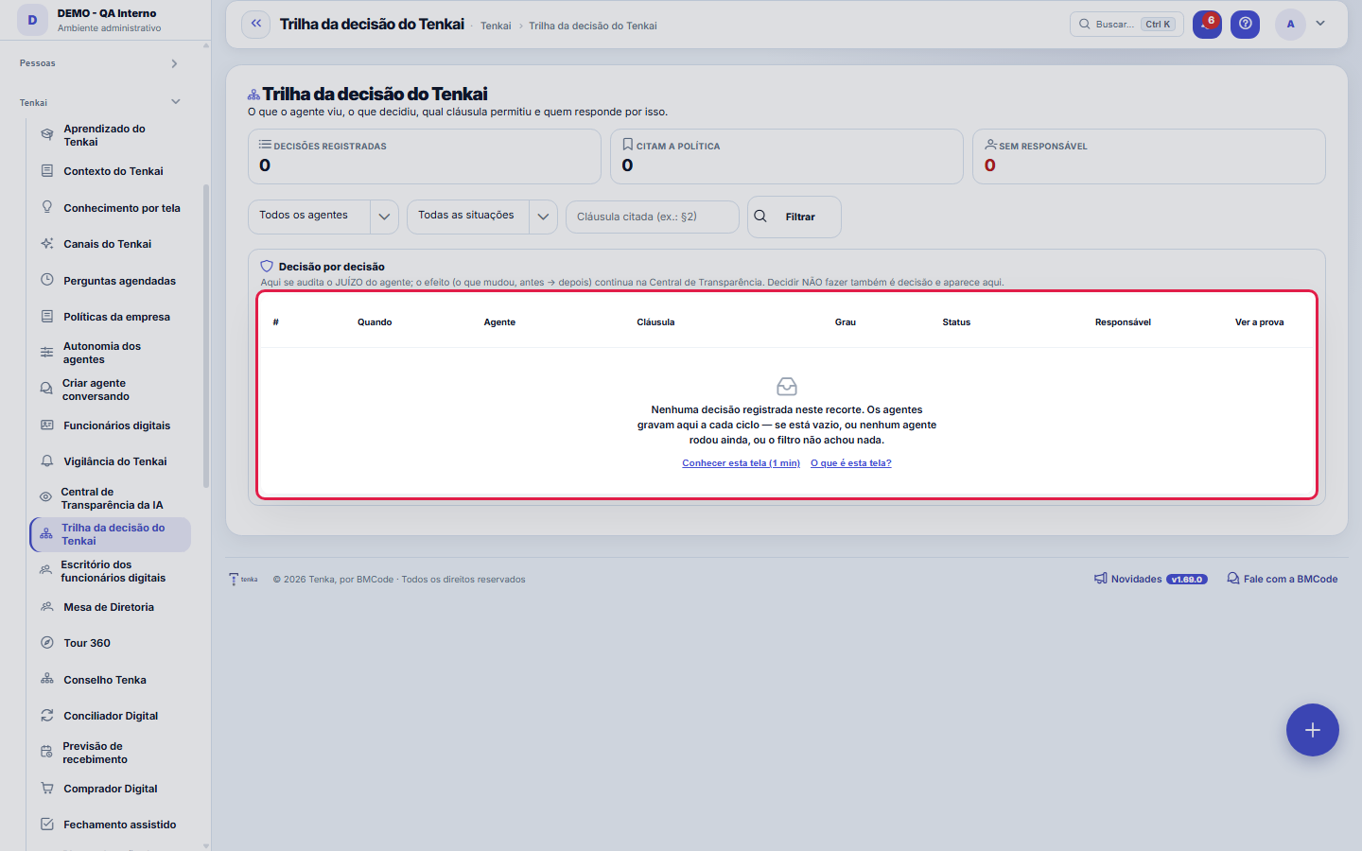Image resolution: width=1362 pixels, height=851 pixels.
Task: Click the Fechamento assistido check icon
Action: (x=47, y=825)
